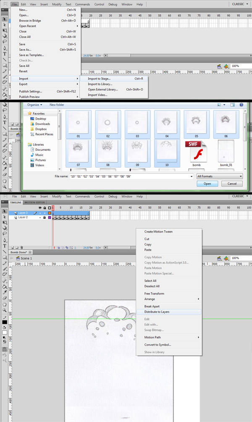Click the Delete layer trash icon
Image resolution: width=252 pixels, height=422 pixels.
click(21, 247)
